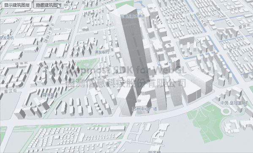The height and width of the screenshot is (153, 253).
Task: Click the blue residential label near 星汉街
Action: tap(49, 95)
